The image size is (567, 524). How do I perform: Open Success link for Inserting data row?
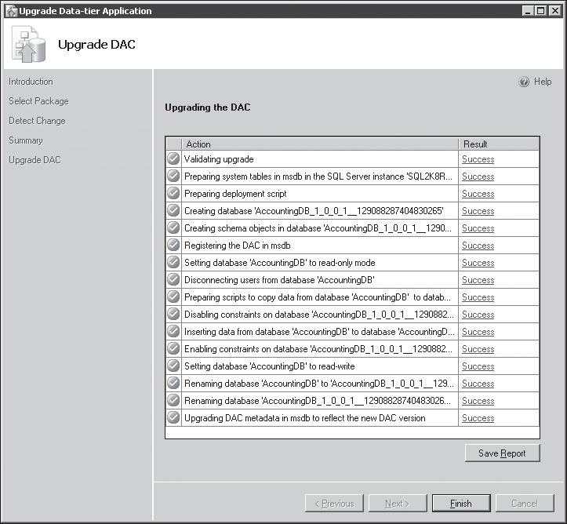pyautogui.click(x=478, y=332)
